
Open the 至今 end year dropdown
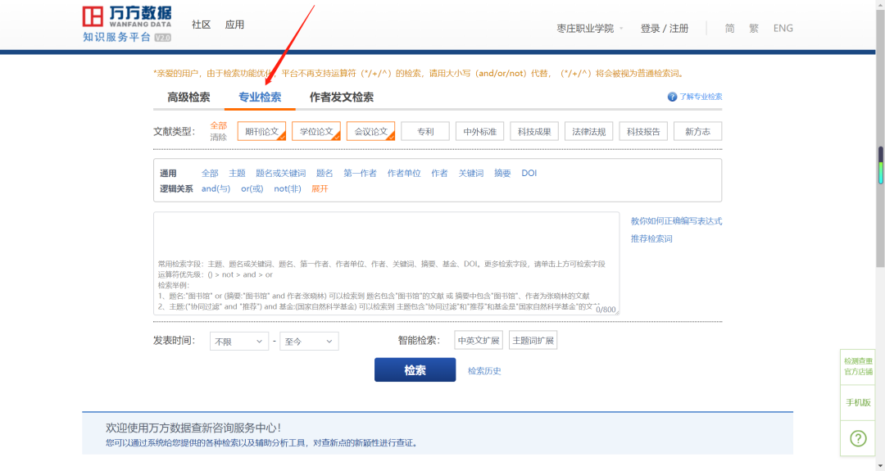tap(309, 342)
